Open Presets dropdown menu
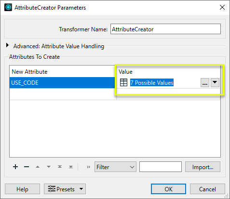230x199 pixels. click(x=65, y=189)
